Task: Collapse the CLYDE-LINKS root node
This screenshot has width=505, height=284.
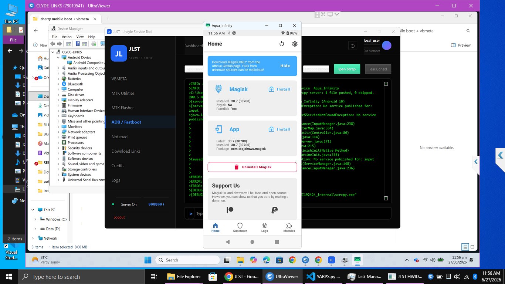Action: point(53,52)
